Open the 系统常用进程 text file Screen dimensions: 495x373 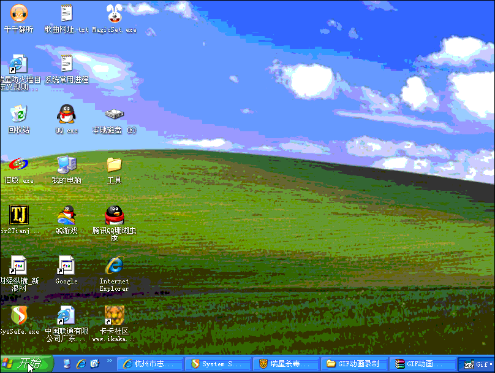(x=66, y=63)
